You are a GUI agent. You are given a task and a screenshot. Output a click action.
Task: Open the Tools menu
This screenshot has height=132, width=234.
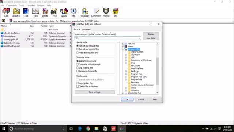coord(22,5)
